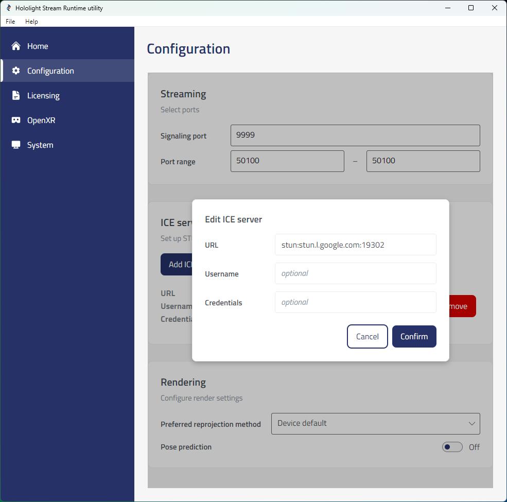507x502 pixels.
Task: Confirm the ICE server edit
Action: point(414,336)
